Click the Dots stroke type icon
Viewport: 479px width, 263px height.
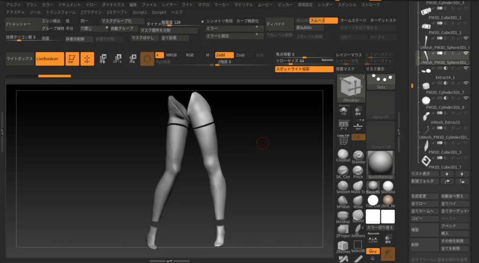pos(381,81)
